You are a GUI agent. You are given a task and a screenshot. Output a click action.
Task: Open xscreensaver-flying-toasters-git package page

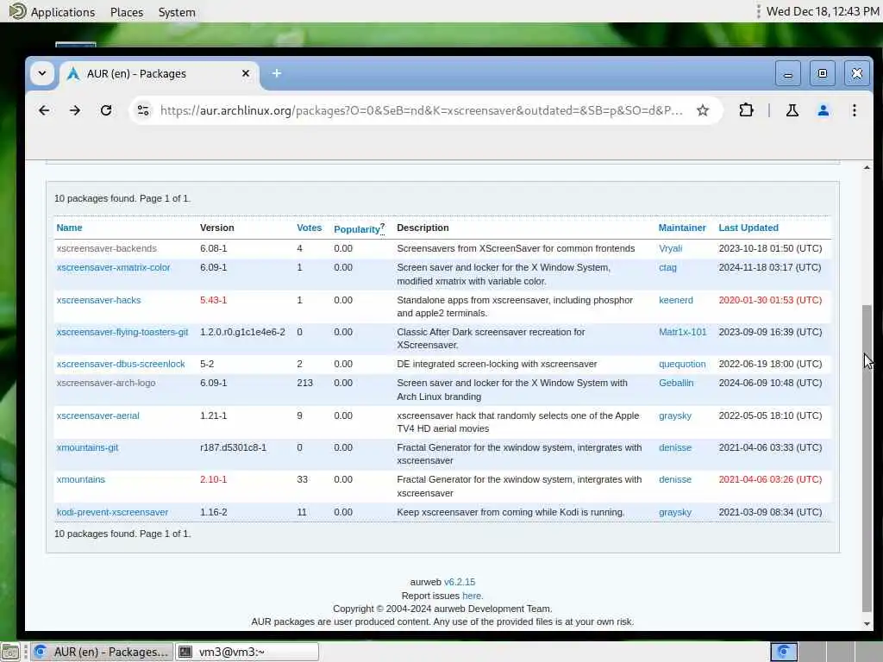pyautogui.click(x=122, y=332)
